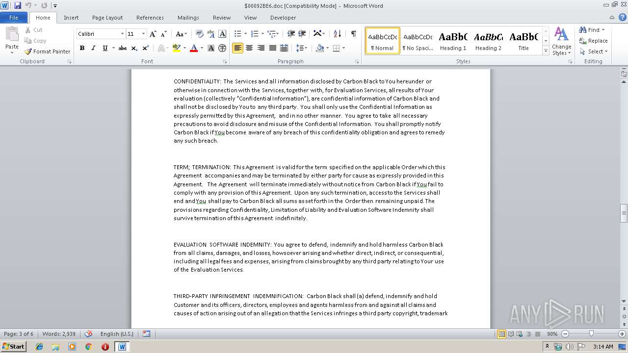Switch to Full Screen Reading view
The image size is (628, 353).
click(511, 334)
